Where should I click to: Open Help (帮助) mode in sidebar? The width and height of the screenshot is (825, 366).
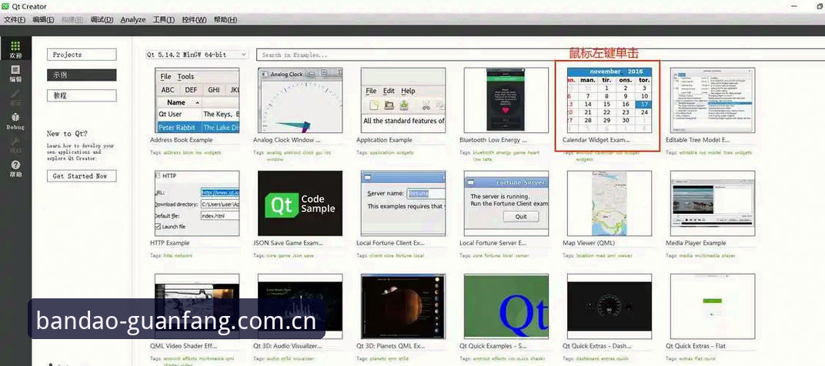(x=15, y=169)
